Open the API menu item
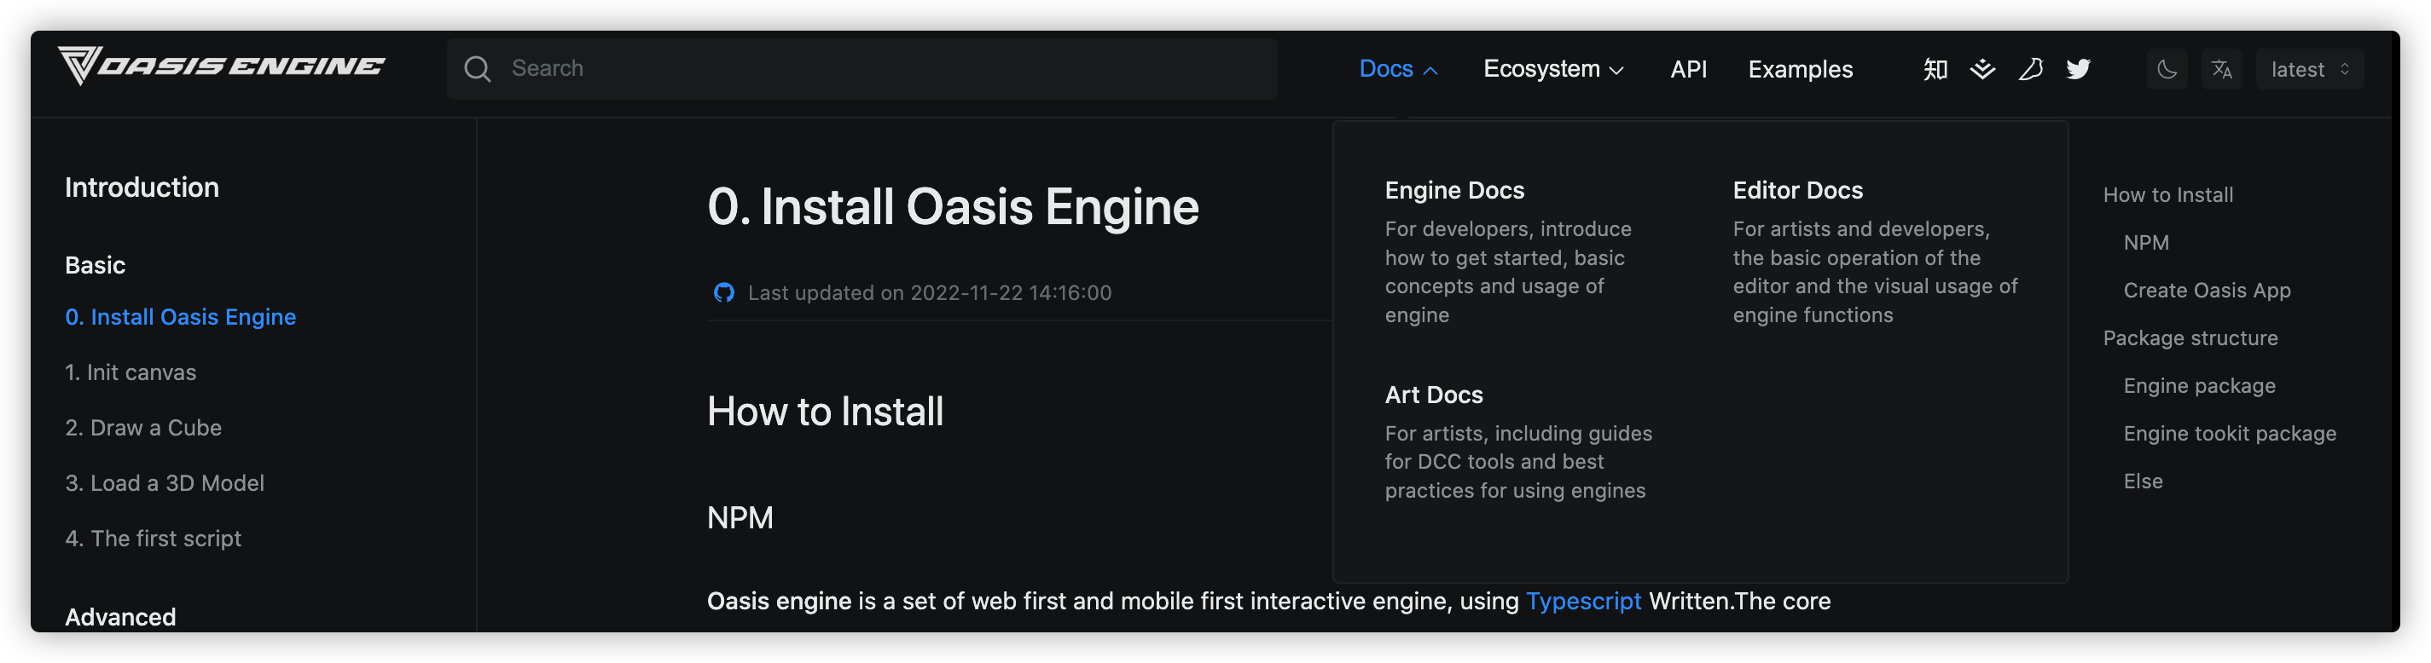The height and width of the screenshot is (663, 2431). [x=1688, y=69]
